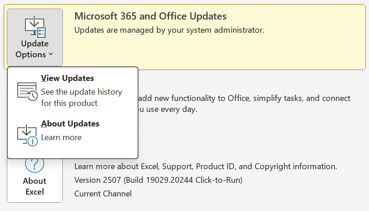This screenshot has height=211, width=369.
Task: Click the Update Options download monitor icon
Action: 35,26
